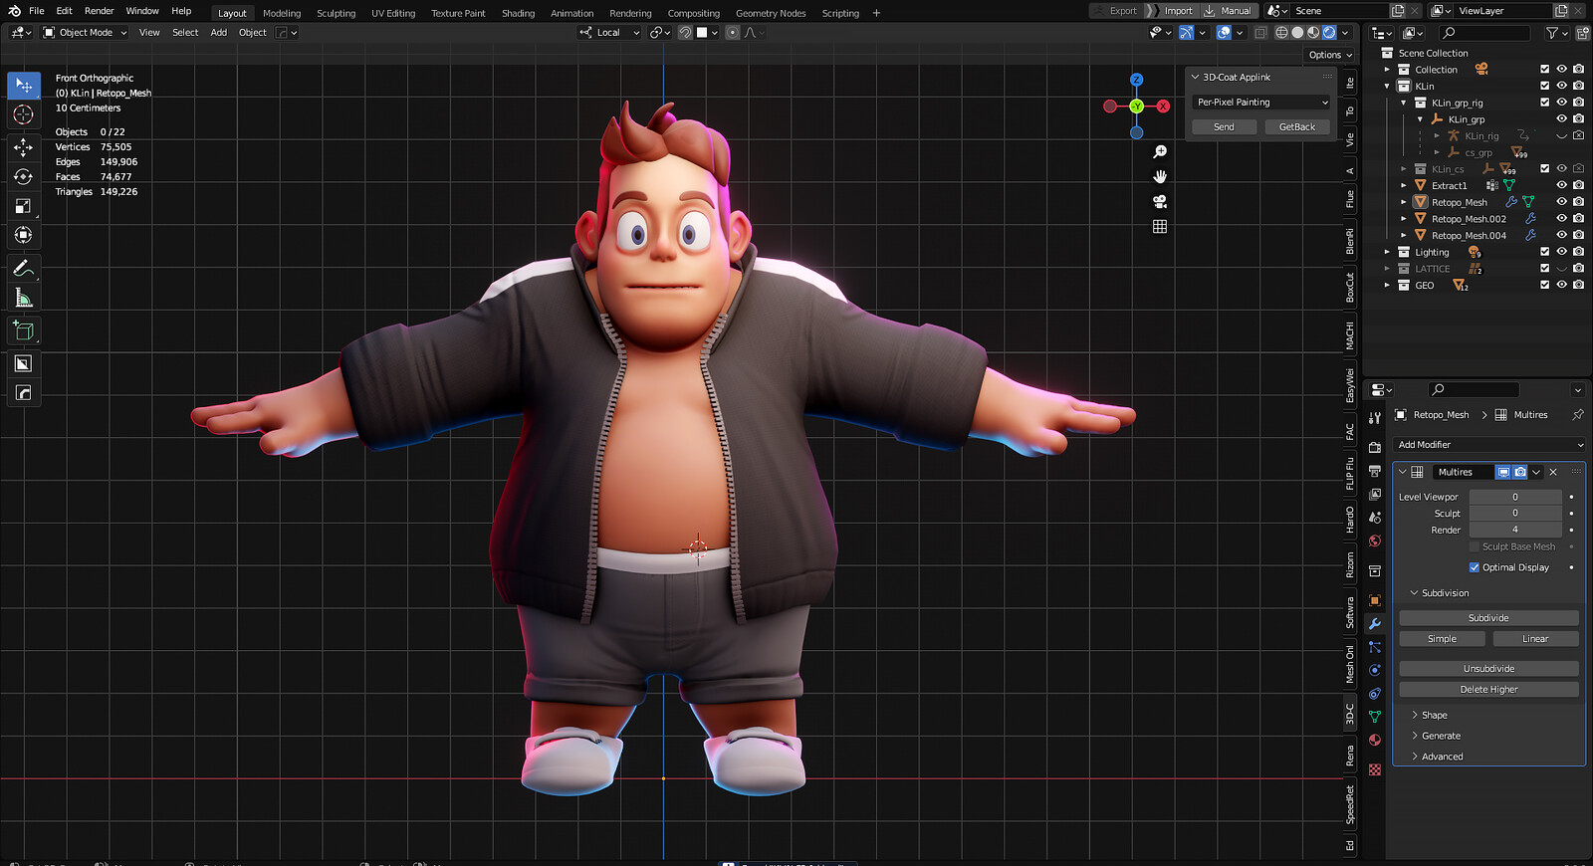Viewport: 1593px width, 866px height.
Task: Switch to wireframe viewport shading
Action: (1281, 33)
